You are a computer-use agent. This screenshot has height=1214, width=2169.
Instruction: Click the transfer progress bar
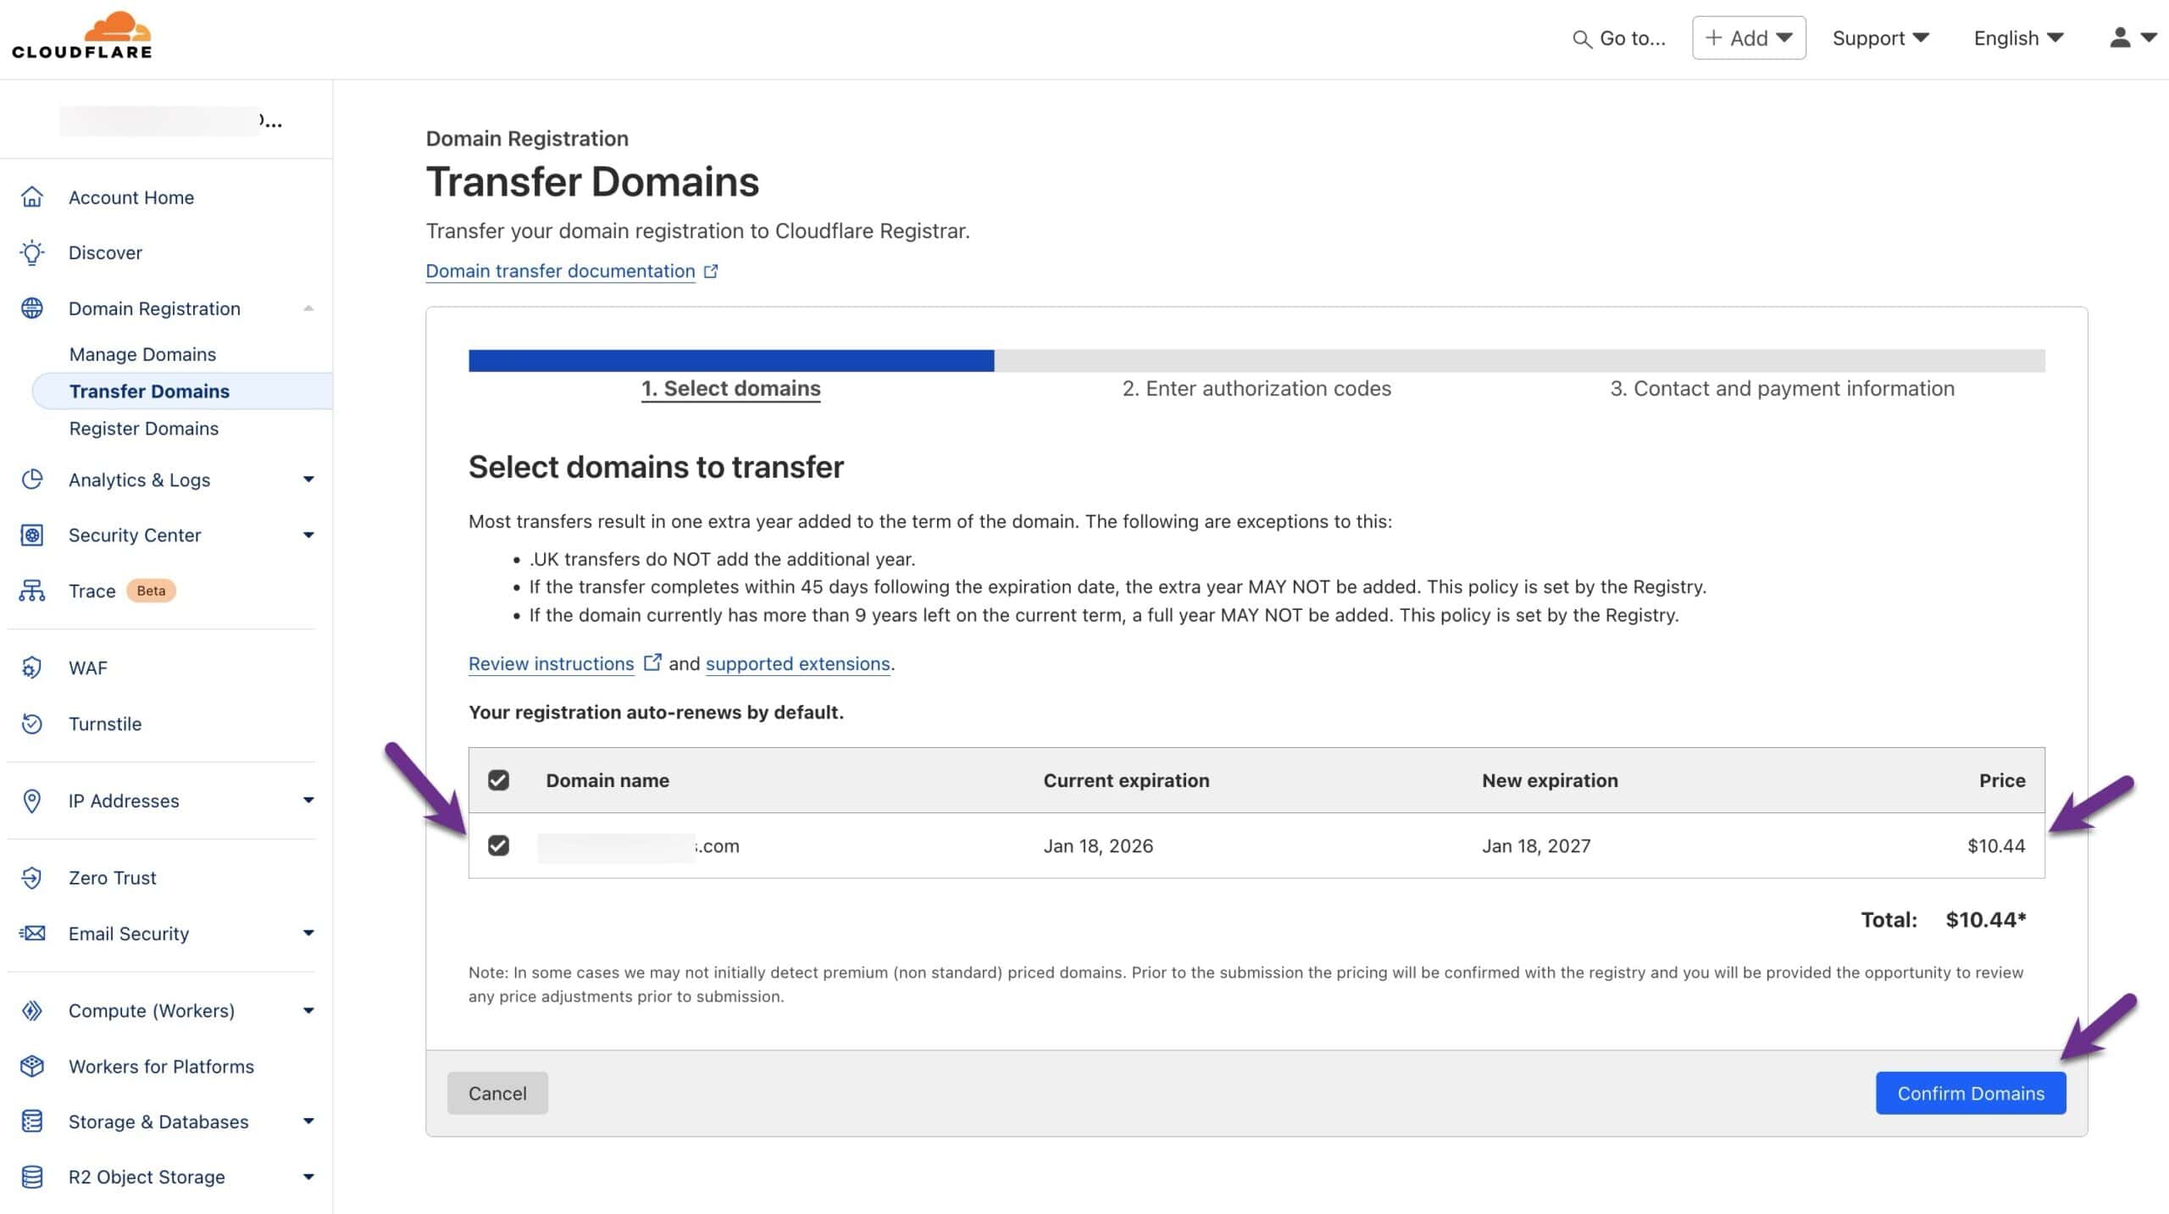1256,360
